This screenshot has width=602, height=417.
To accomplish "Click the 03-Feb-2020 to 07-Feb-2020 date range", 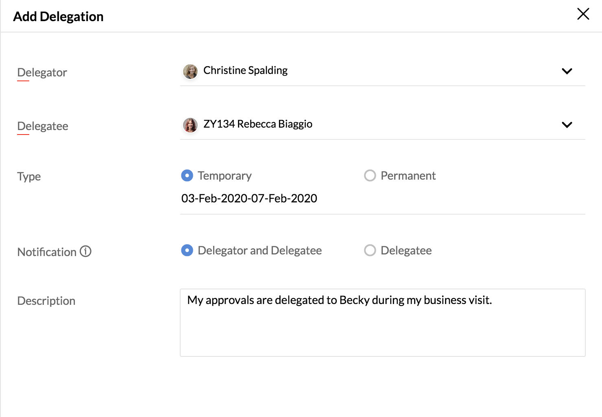I will coord(249,198).
